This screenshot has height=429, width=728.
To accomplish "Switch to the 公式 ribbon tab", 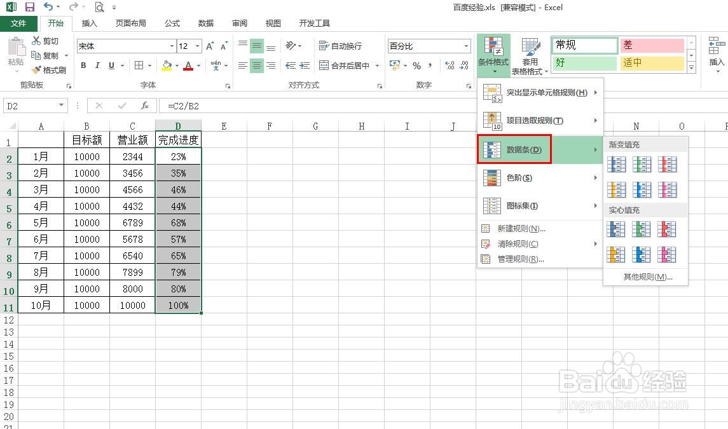I will pyautogui.click(x=172, y=24).
